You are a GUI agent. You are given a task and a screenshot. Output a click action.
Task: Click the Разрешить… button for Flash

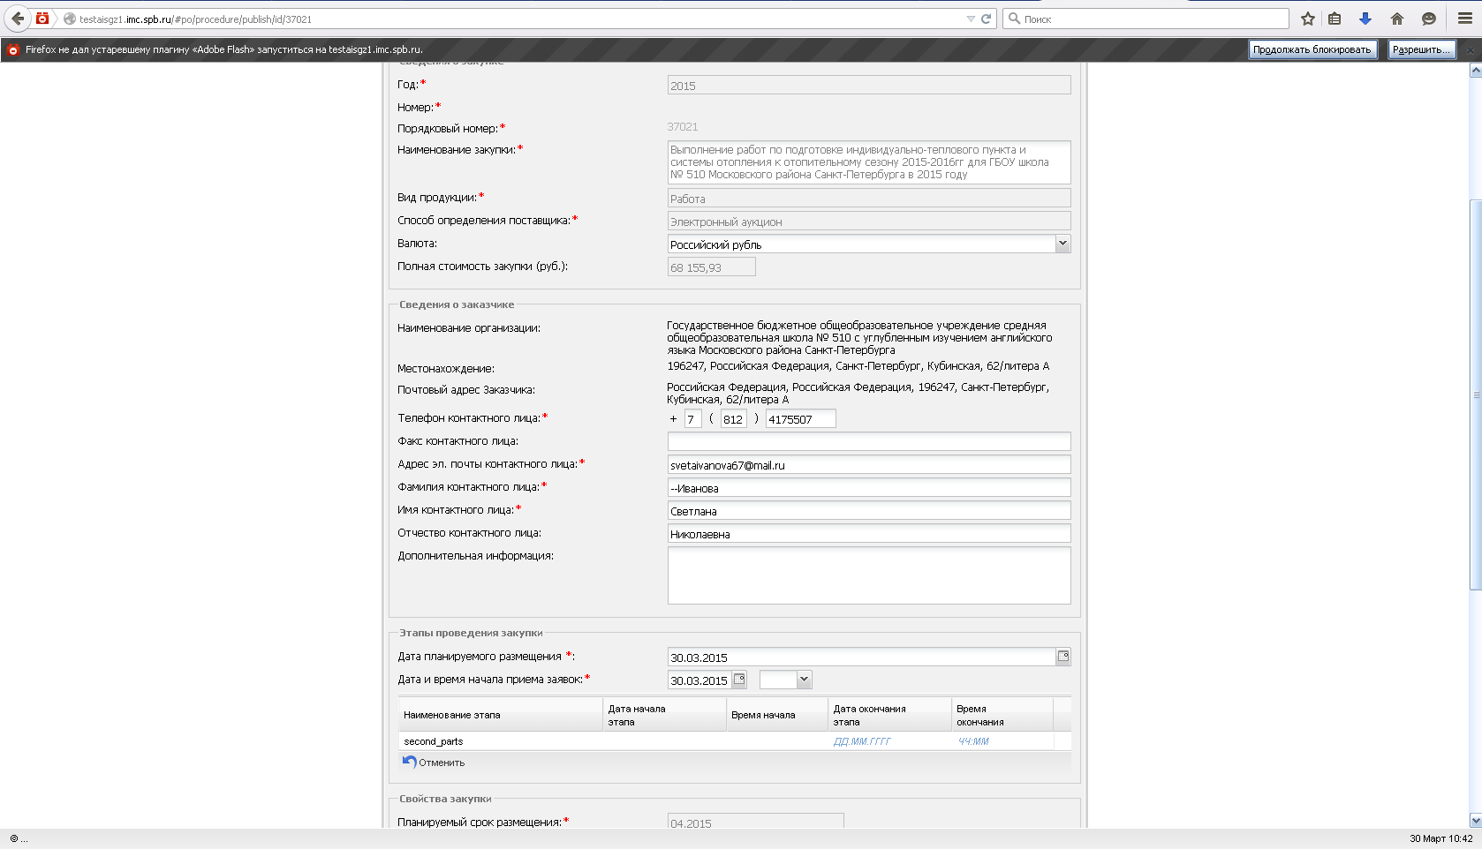coord(1421,49)
